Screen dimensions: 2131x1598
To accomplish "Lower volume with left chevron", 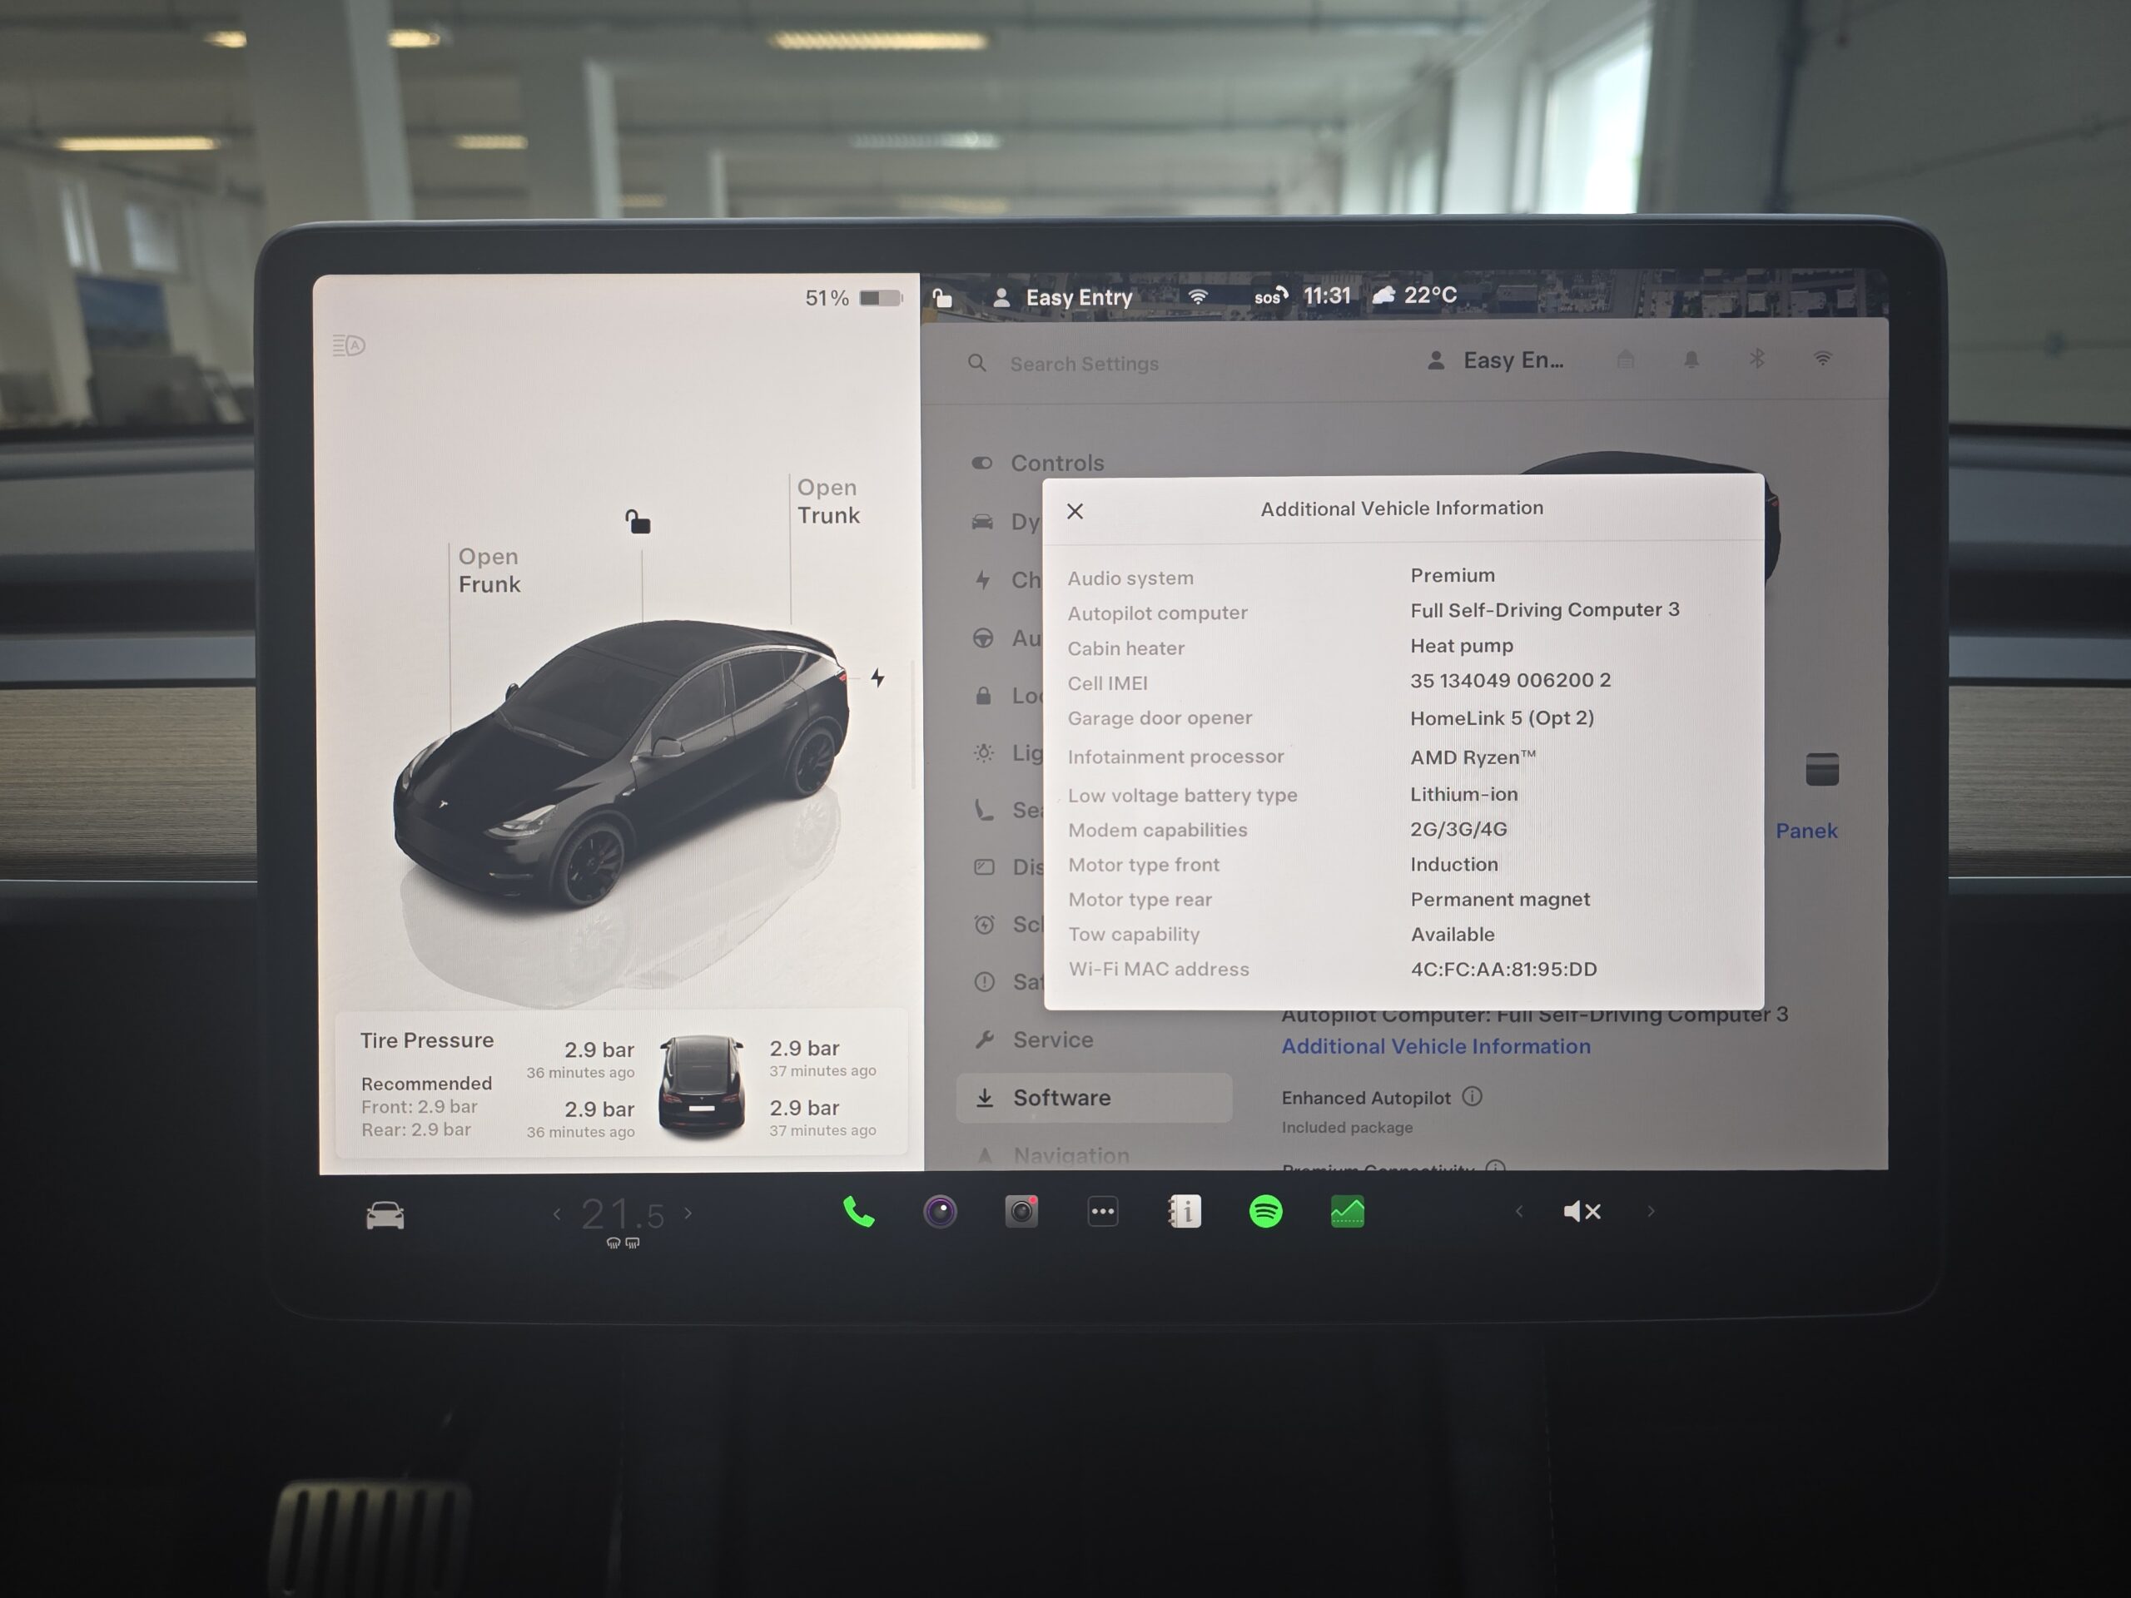I will (x=1519, y=1212).
